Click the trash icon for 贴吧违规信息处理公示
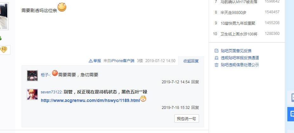Screen dimensions: 294x133 217,65
